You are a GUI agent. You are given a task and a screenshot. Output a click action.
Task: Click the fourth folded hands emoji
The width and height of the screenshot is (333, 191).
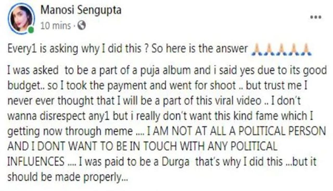click(x=293, y=49)
